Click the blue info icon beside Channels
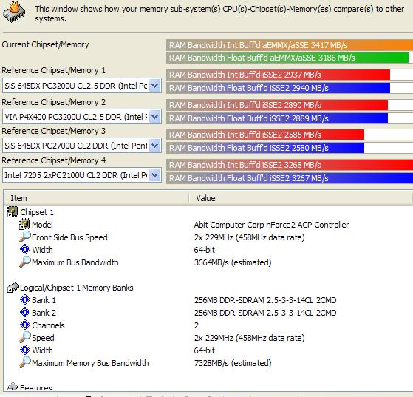Image resolution: width=413 pixels, height=397 pixels. pyautogui.click(x=25, y=325)
